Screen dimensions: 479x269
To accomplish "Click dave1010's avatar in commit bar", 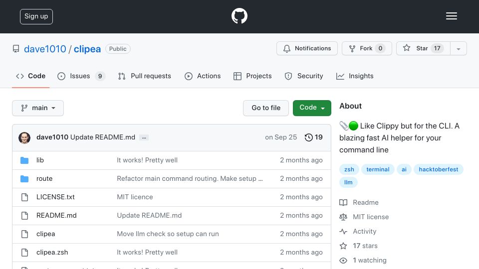I will (24, 137).
